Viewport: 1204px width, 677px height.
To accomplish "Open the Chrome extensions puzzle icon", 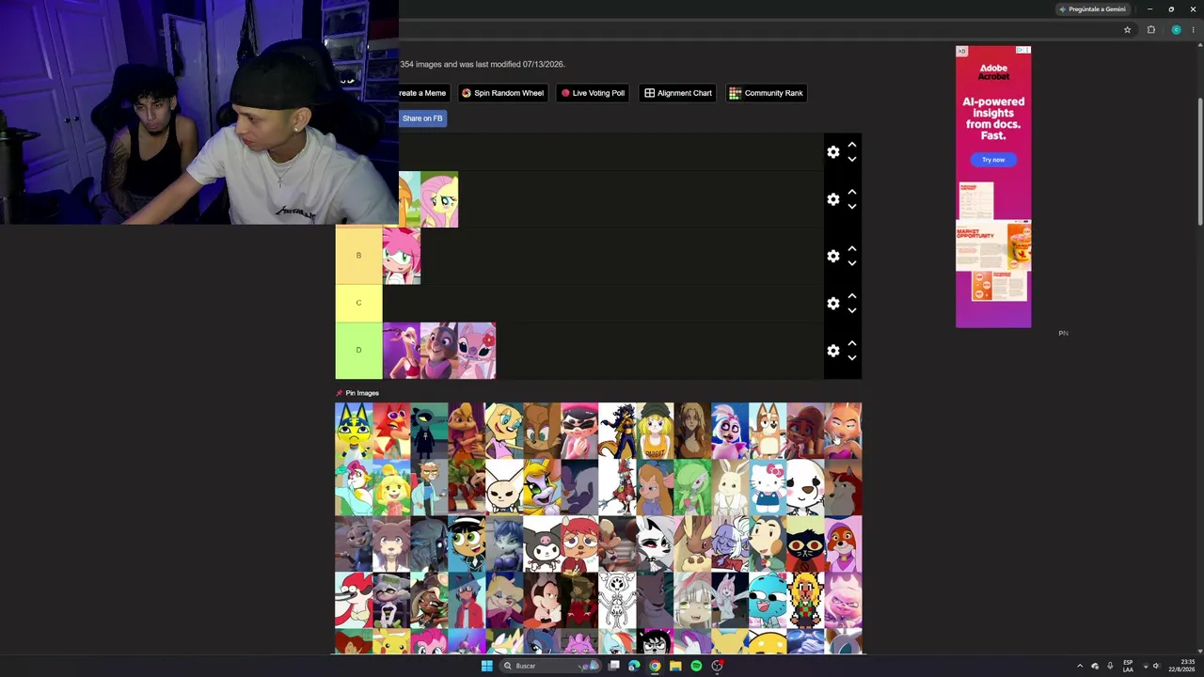I will 1150,30.
